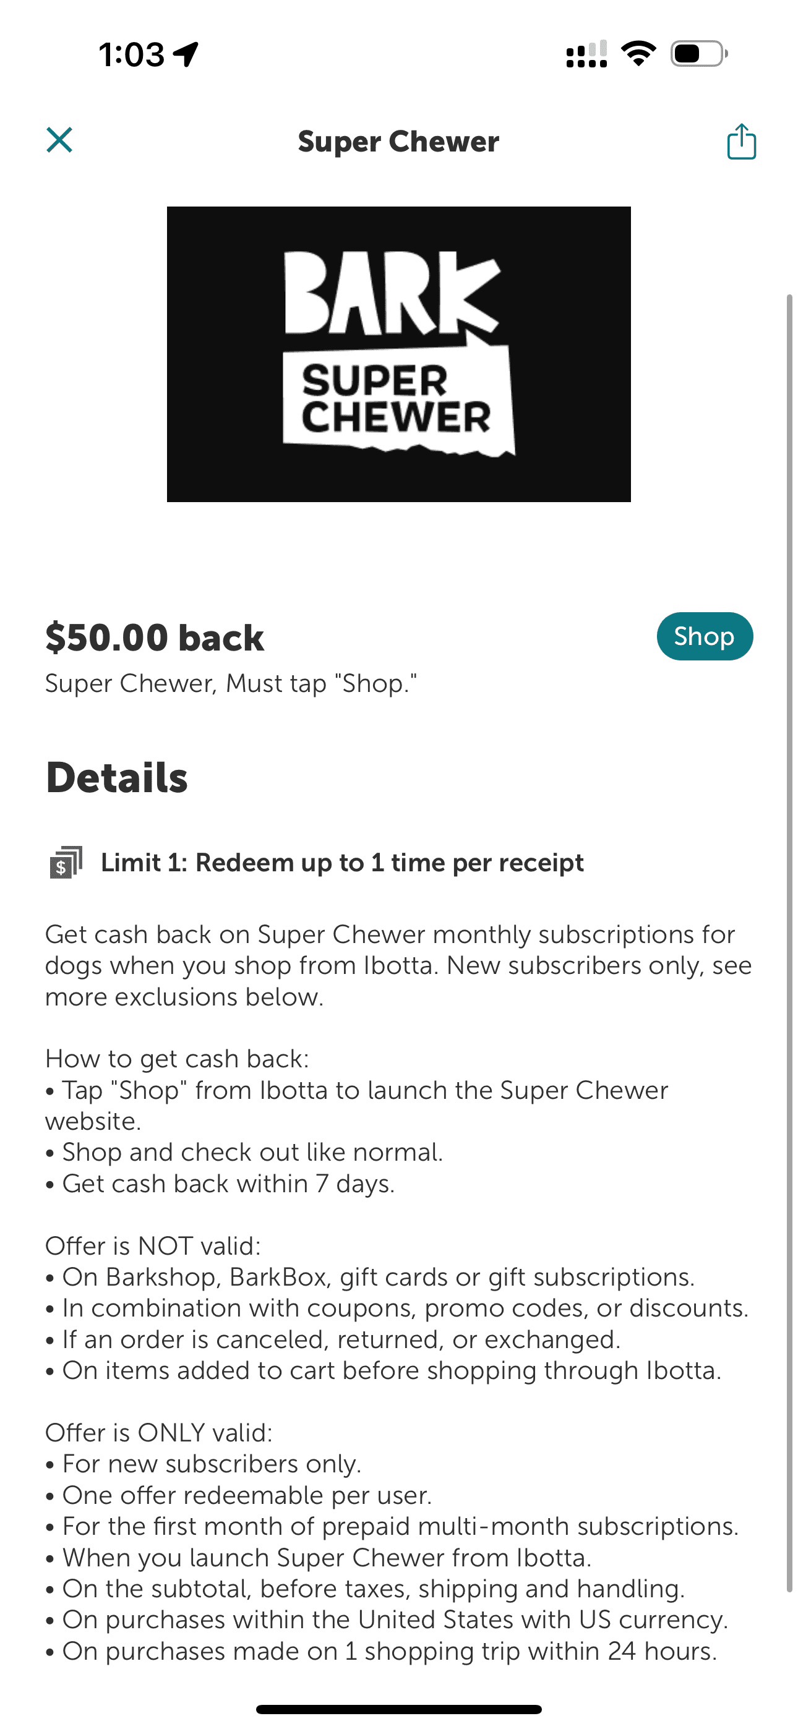Tap the location services arrow icon

tap(186, 54)
